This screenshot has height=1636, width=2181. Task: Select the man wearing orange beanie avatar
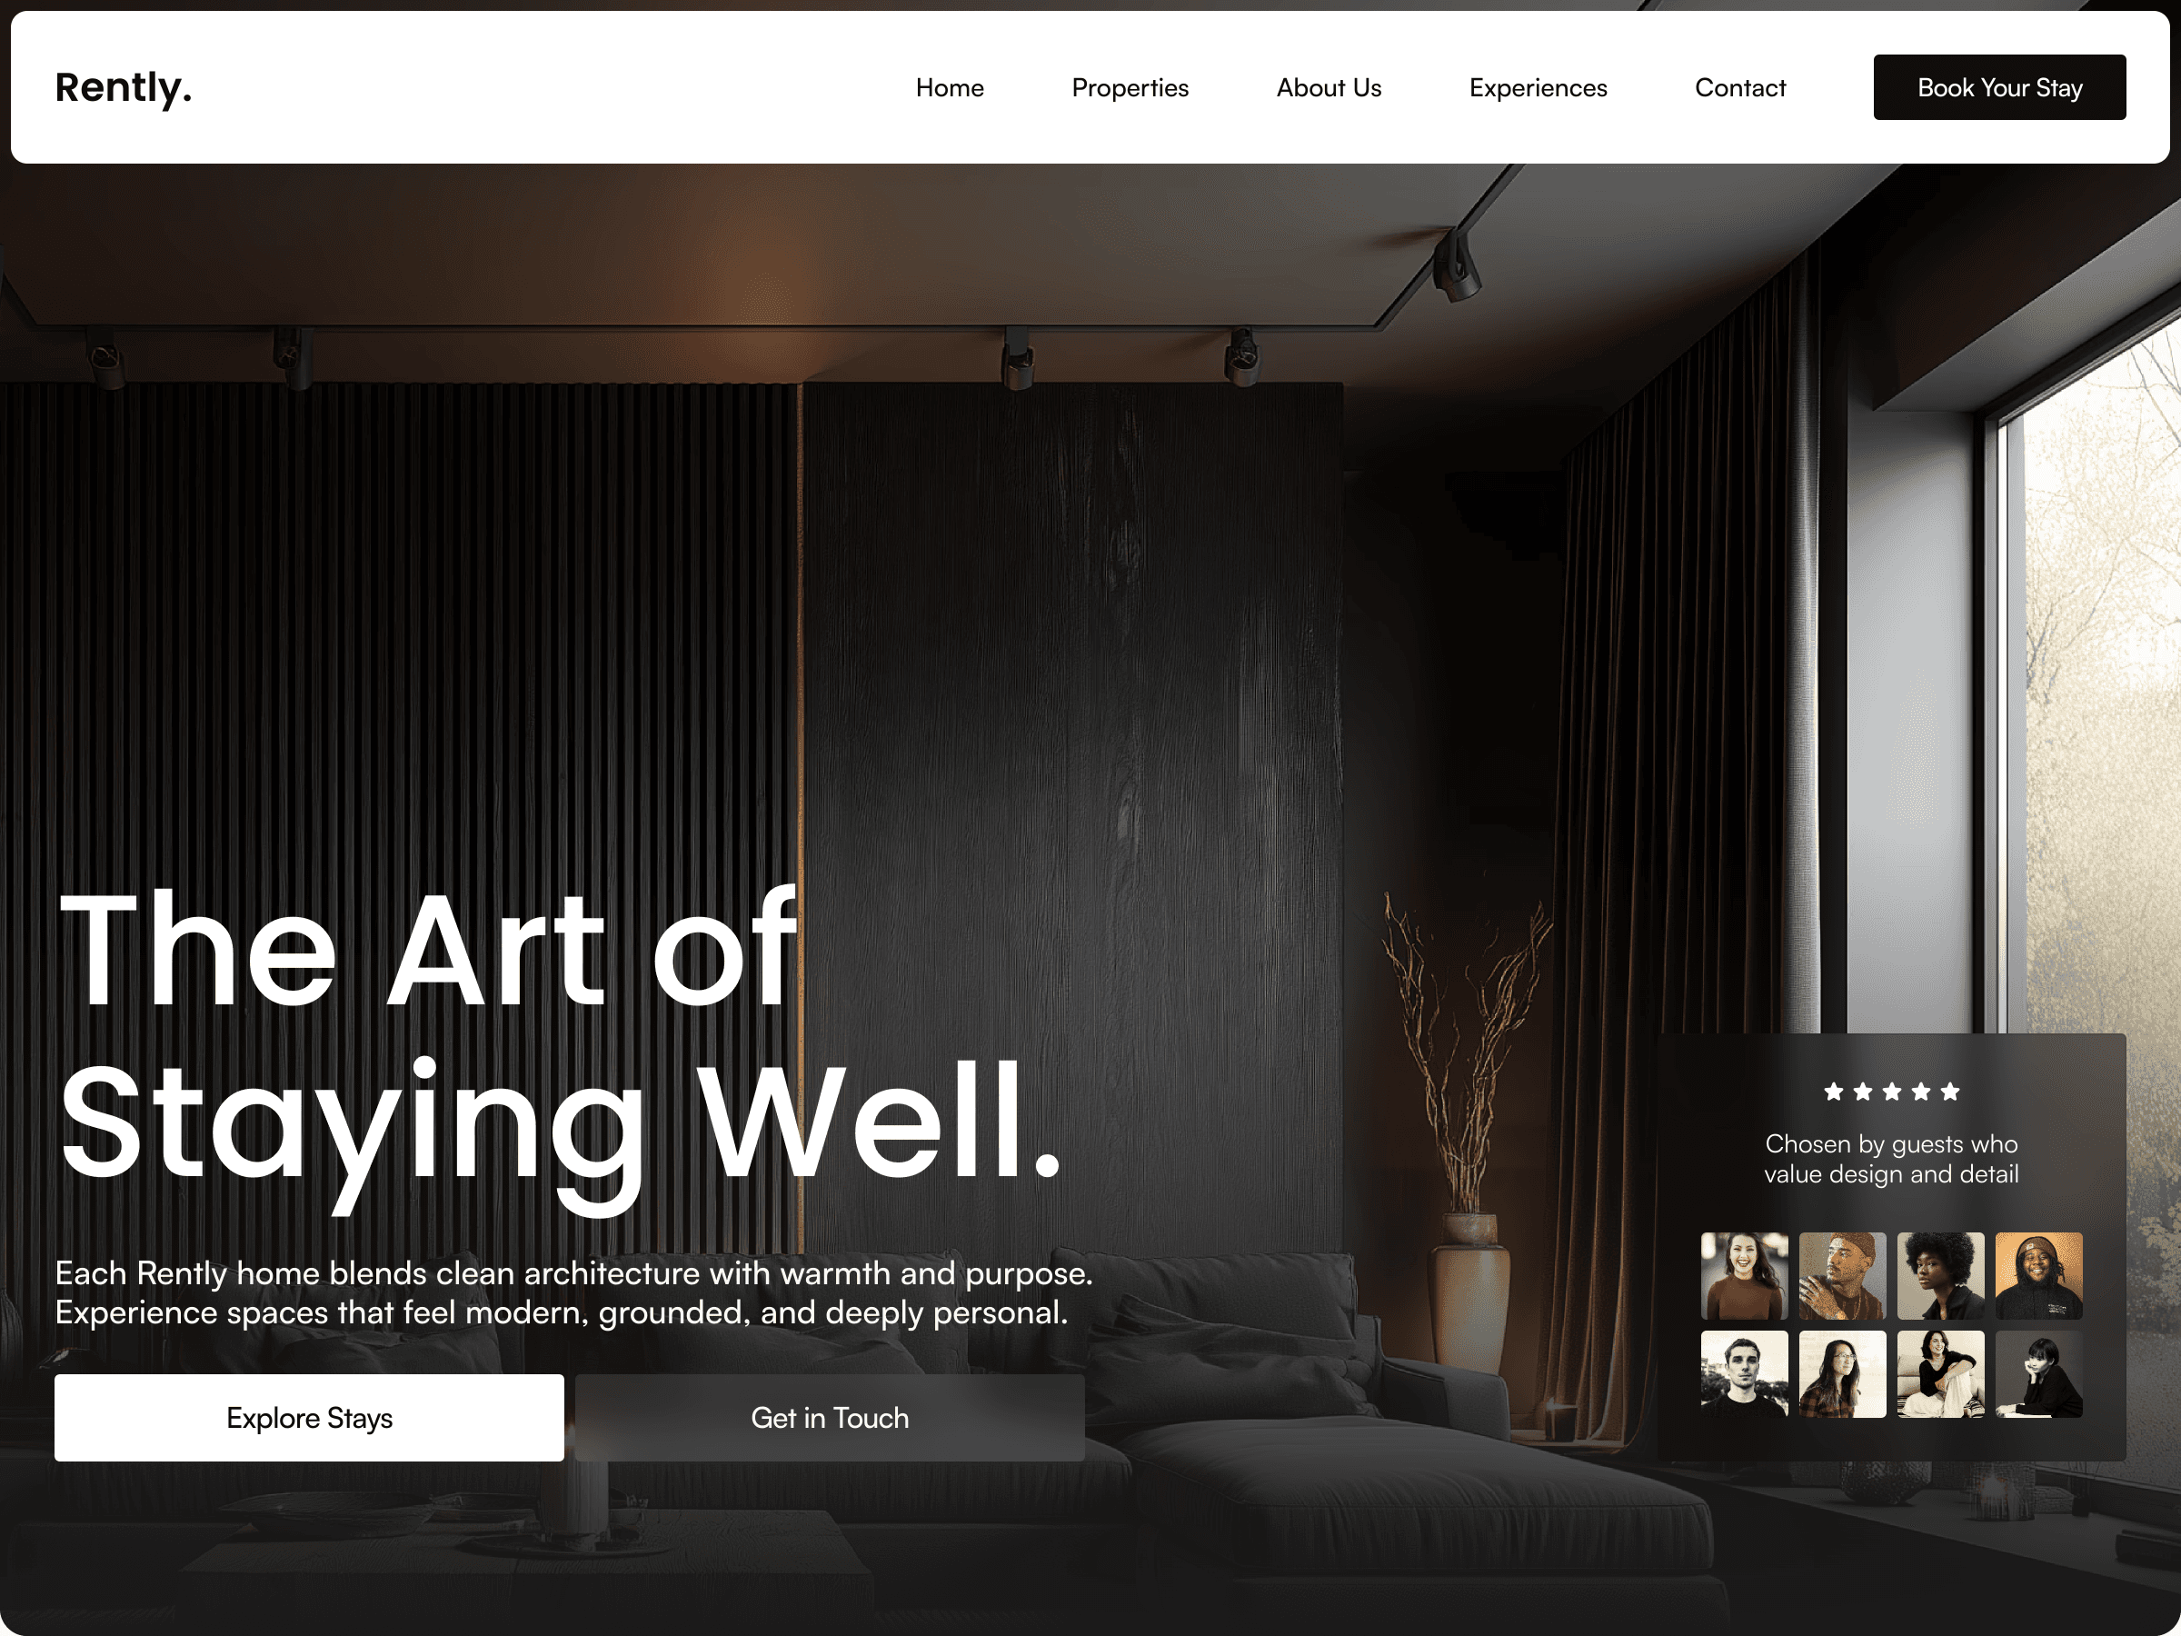click(x=1842, y=1275)
